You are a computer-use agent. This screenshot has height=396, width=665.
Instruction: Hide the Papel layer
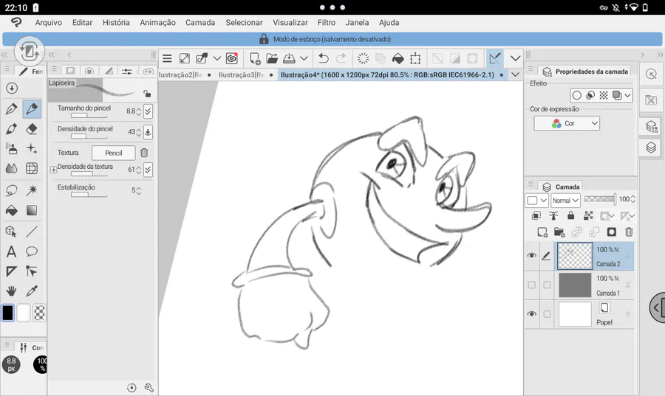[531, 314]
